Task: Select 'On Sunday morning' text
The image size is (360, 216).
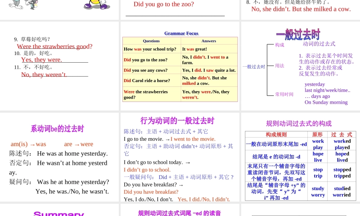Action: click(x=326, y=102)
